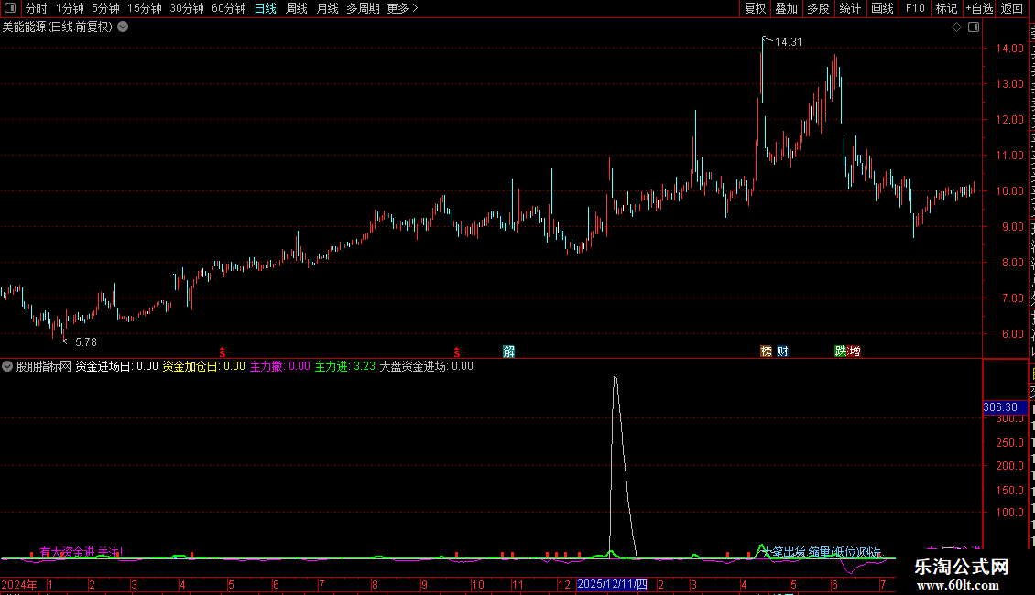
Task: Toggle the window layout icon on chart header
Action: (x=974, y=27)
